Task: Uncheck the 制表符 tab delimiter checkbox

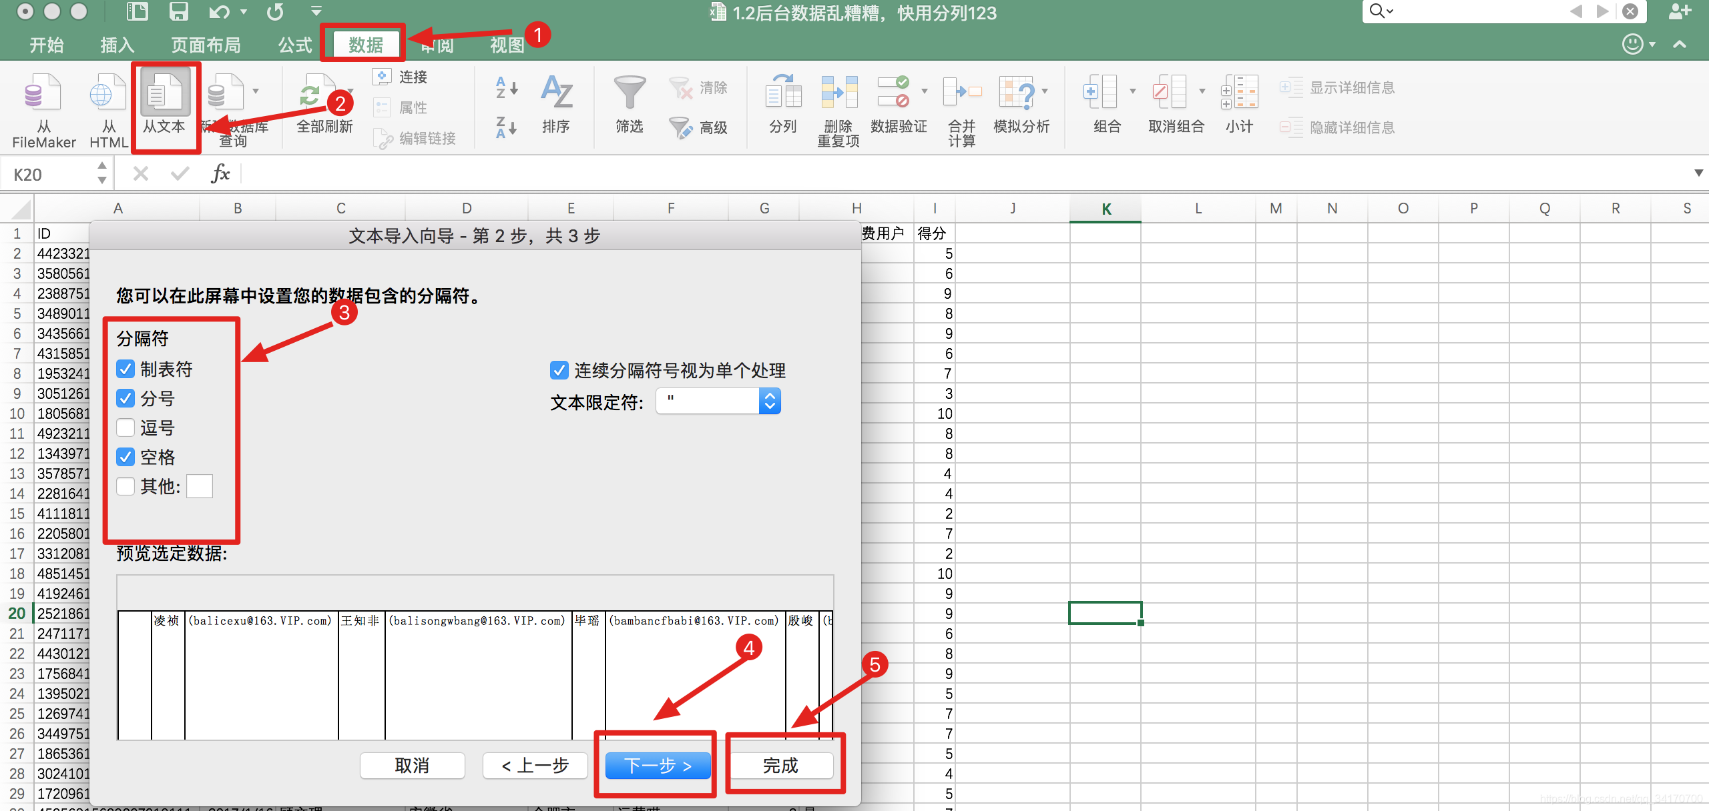Action: coord(126,369)
